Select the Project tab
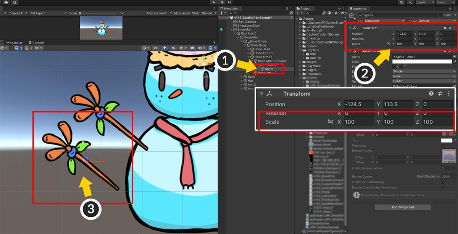 304,8
